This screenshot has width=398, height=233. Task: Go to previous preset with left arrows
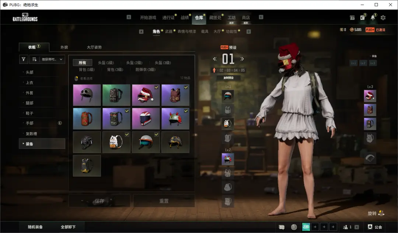[x=215, y=59]
